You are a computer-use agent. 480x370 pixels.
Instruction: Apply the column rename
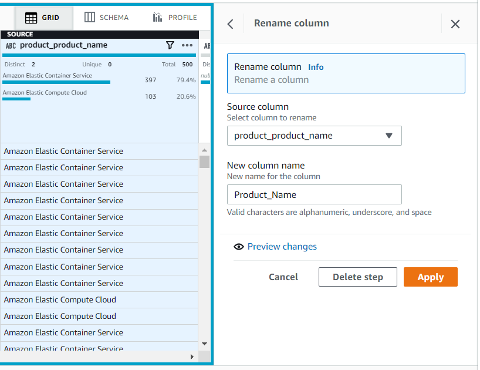click(431, 277)
